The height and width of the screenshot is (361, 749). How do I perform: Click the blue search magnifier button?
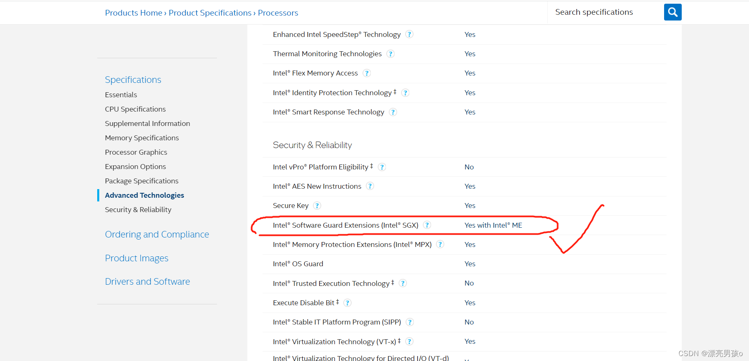[x=673, y=12]
